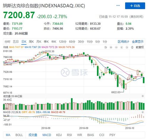Shift chart left with the left arrow icon
The width and height of the screenshot is (148, 140).
122,48
